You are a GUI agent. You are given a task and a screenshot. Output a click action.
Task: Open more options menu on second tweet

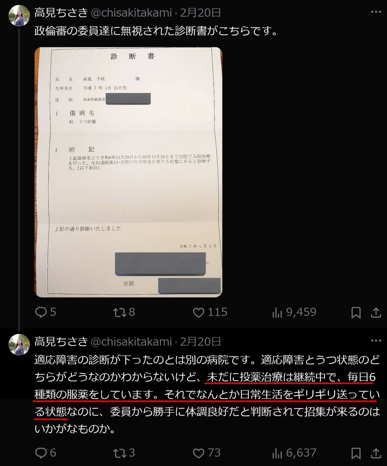pyautogui.click(x=376, y=341)
